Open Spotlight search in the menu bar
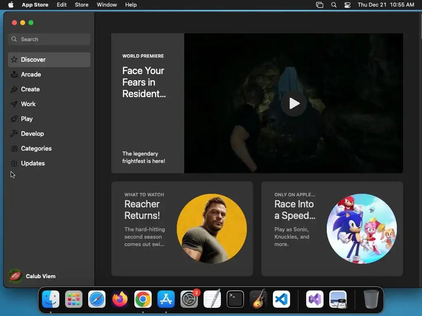This screenshot has height=316, width=422. [334, 5]
